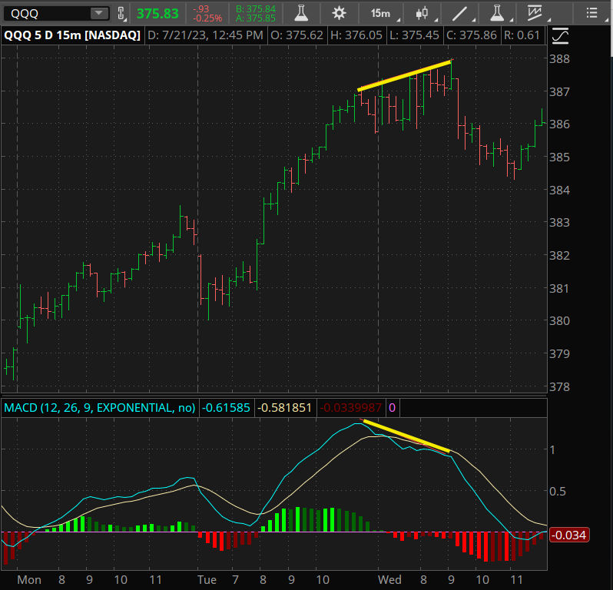Click the ask price A: 375.85
This screenshot has width=613, height=590.
coord(256,18)
